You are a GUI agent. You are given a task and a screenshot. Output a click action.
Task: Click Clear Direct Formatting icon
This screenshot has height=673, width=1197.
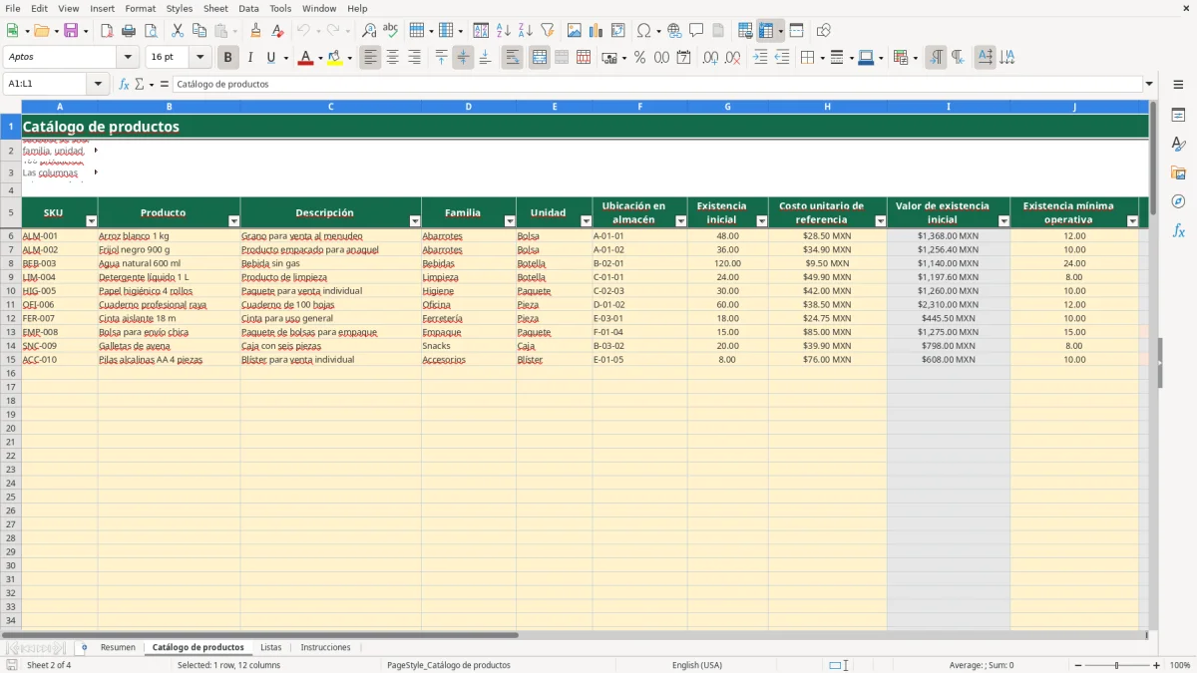277,31
